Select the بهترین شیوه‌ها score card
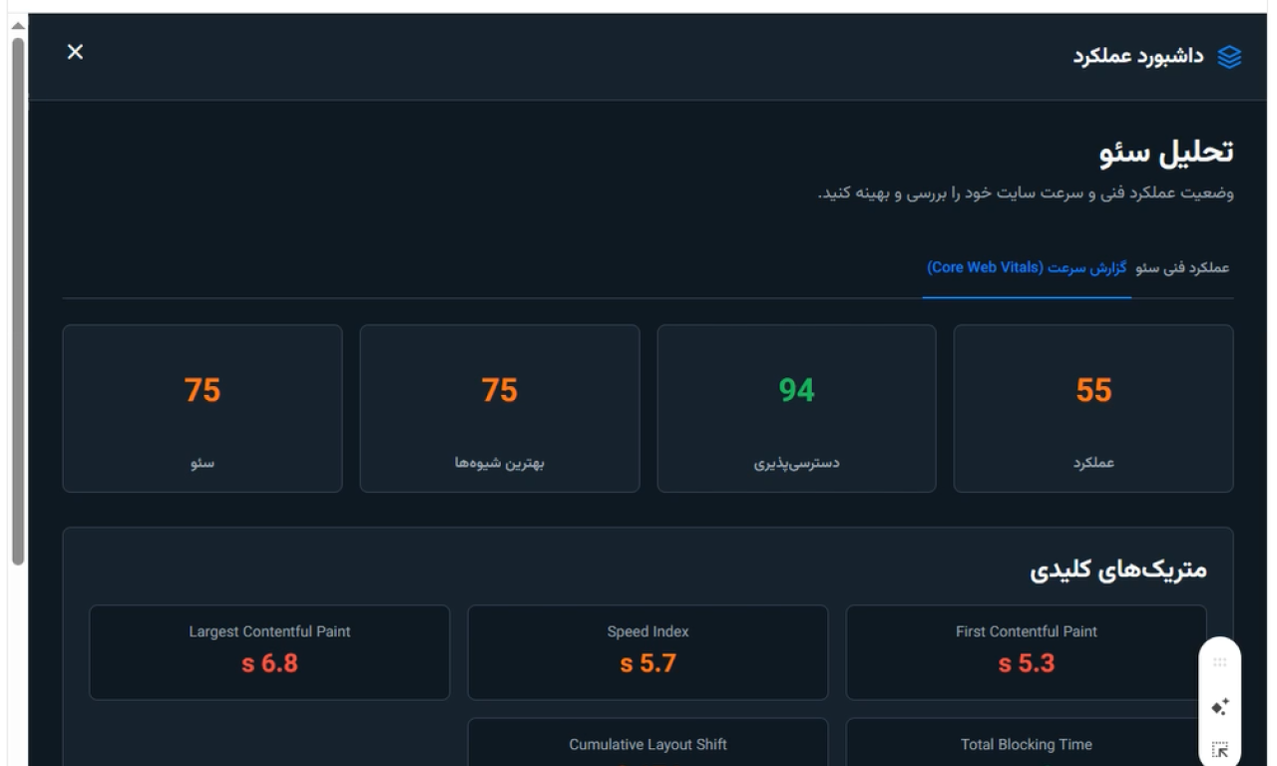 (x=499, y=408)
